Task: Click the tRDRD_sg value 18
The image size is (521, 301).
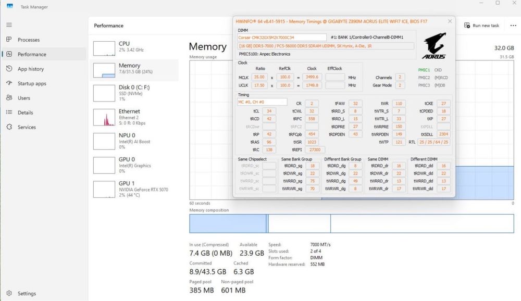Action: coord(312,166)
